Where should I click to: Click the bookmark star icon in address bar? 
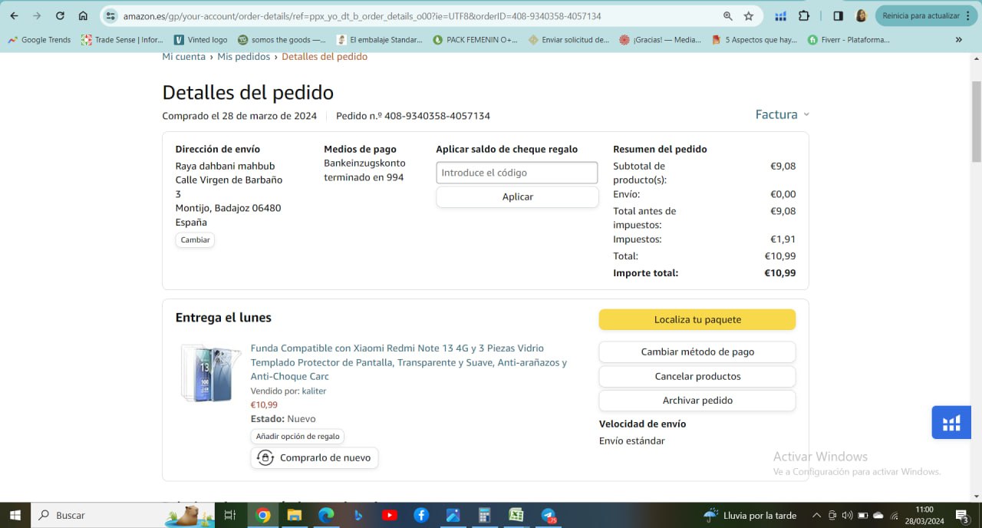749,16
